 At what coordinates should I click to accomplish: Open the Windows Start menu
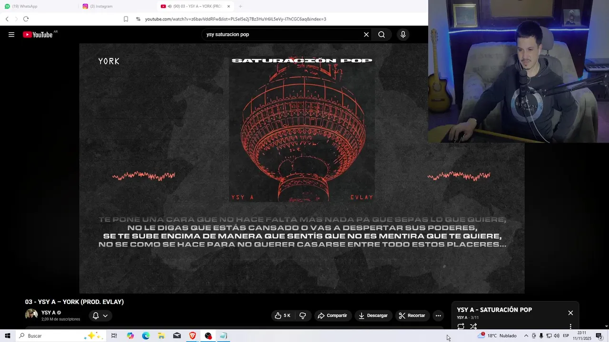click(7, 336)
